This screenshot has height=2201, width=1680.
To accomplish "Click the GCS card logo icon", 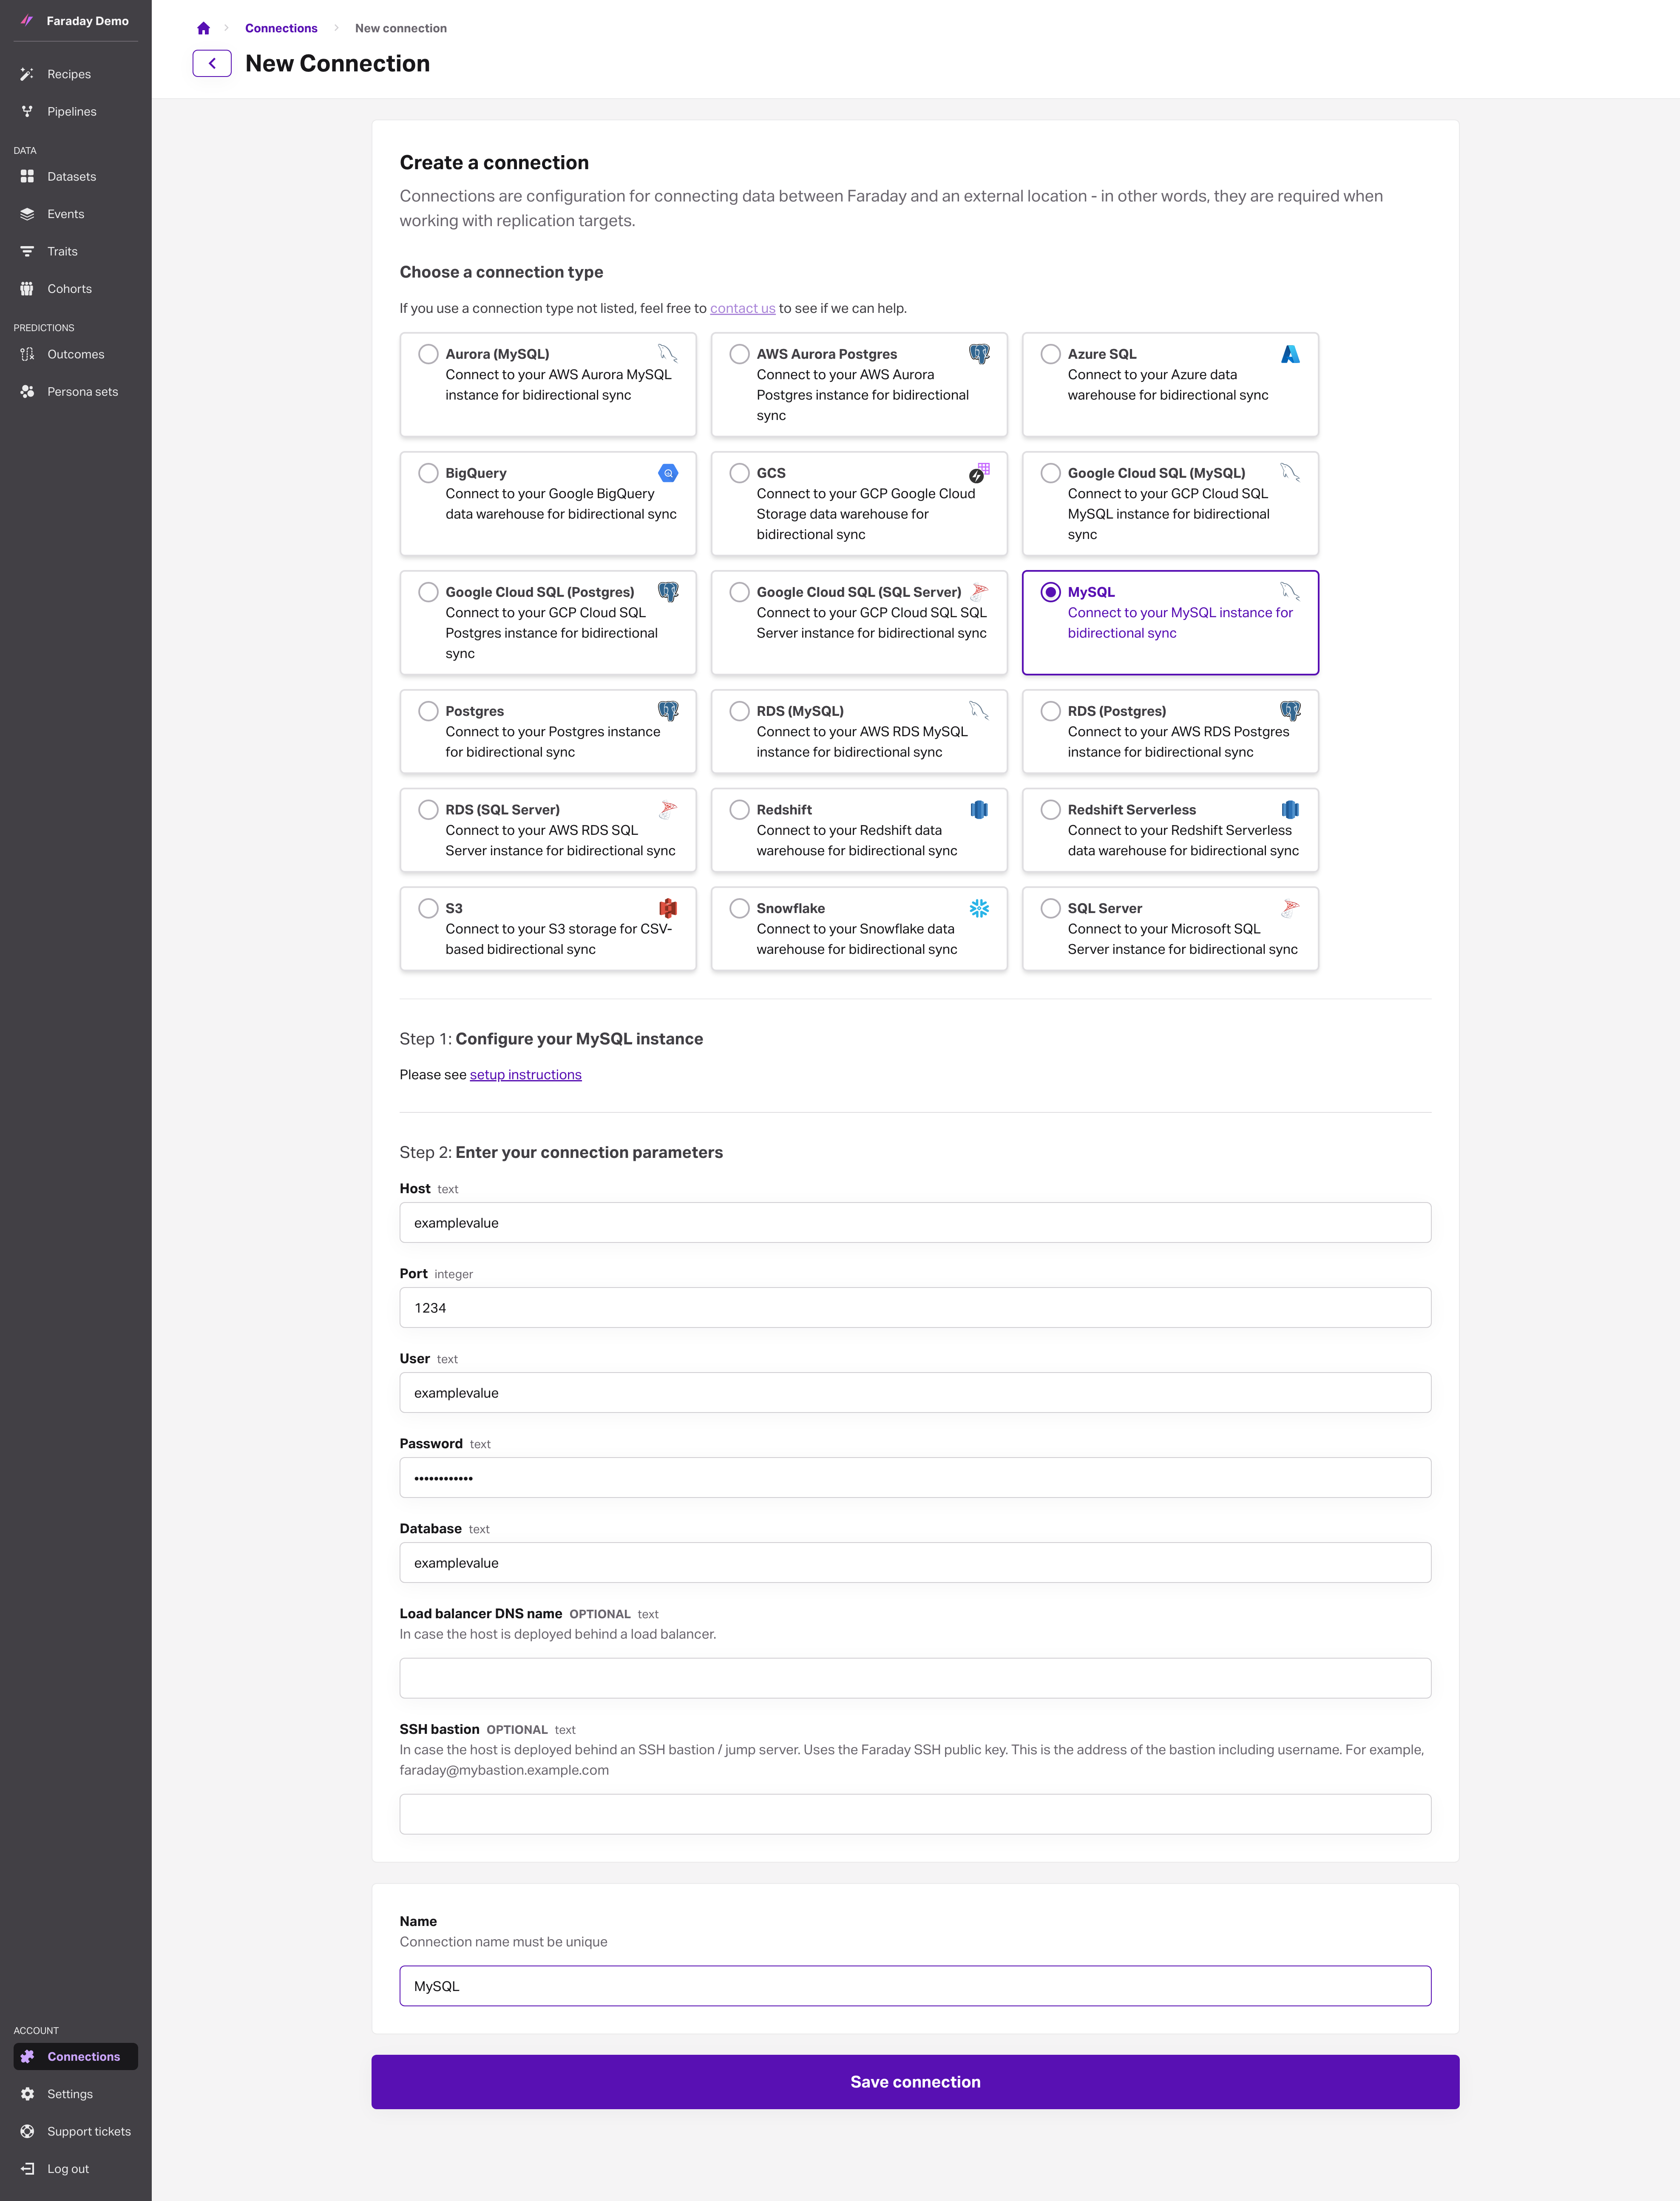I will 979,473.
